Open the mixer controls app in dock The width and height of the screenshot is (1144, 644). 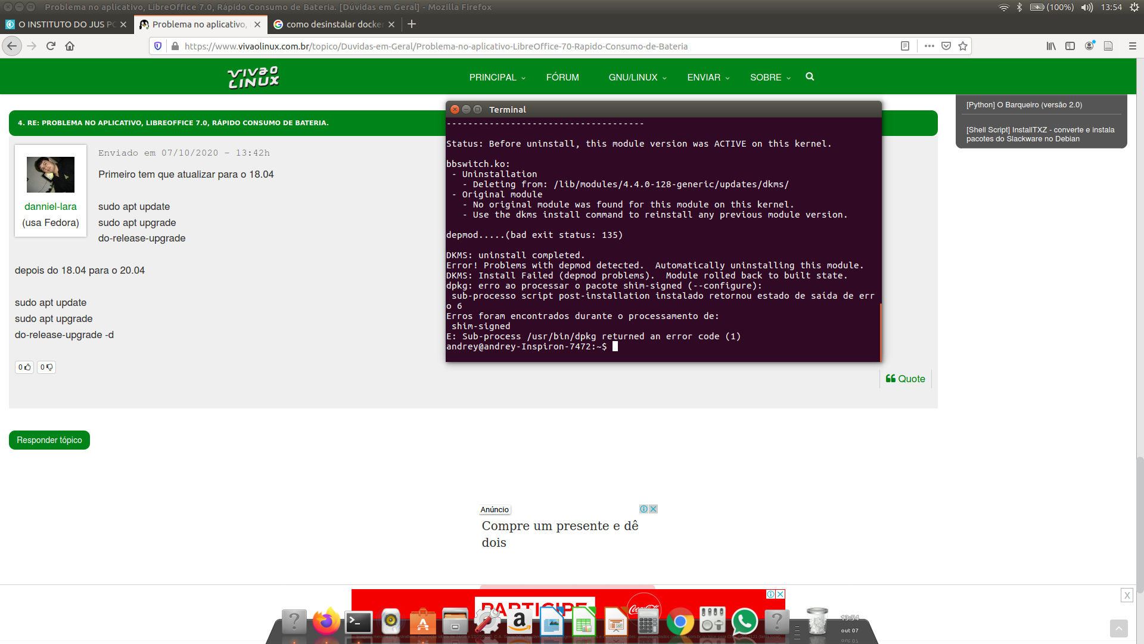[x=713, y=620]
